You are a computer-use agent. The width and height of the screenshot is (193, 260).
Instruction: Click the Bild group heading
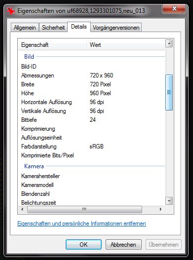point(29,57)
